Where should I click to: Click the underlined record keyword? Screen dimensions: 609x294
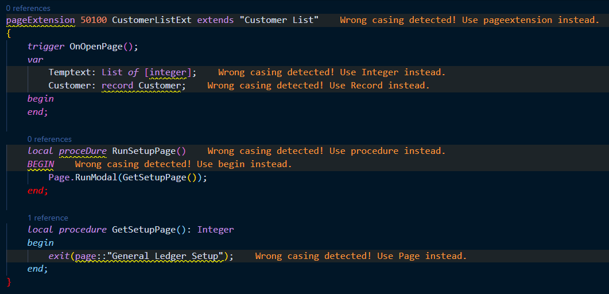(117, 86)
